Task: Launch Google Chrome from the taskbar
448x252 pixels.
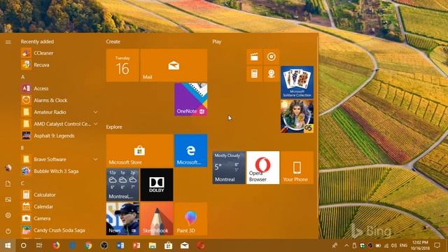Action: (x=88, y=246)
